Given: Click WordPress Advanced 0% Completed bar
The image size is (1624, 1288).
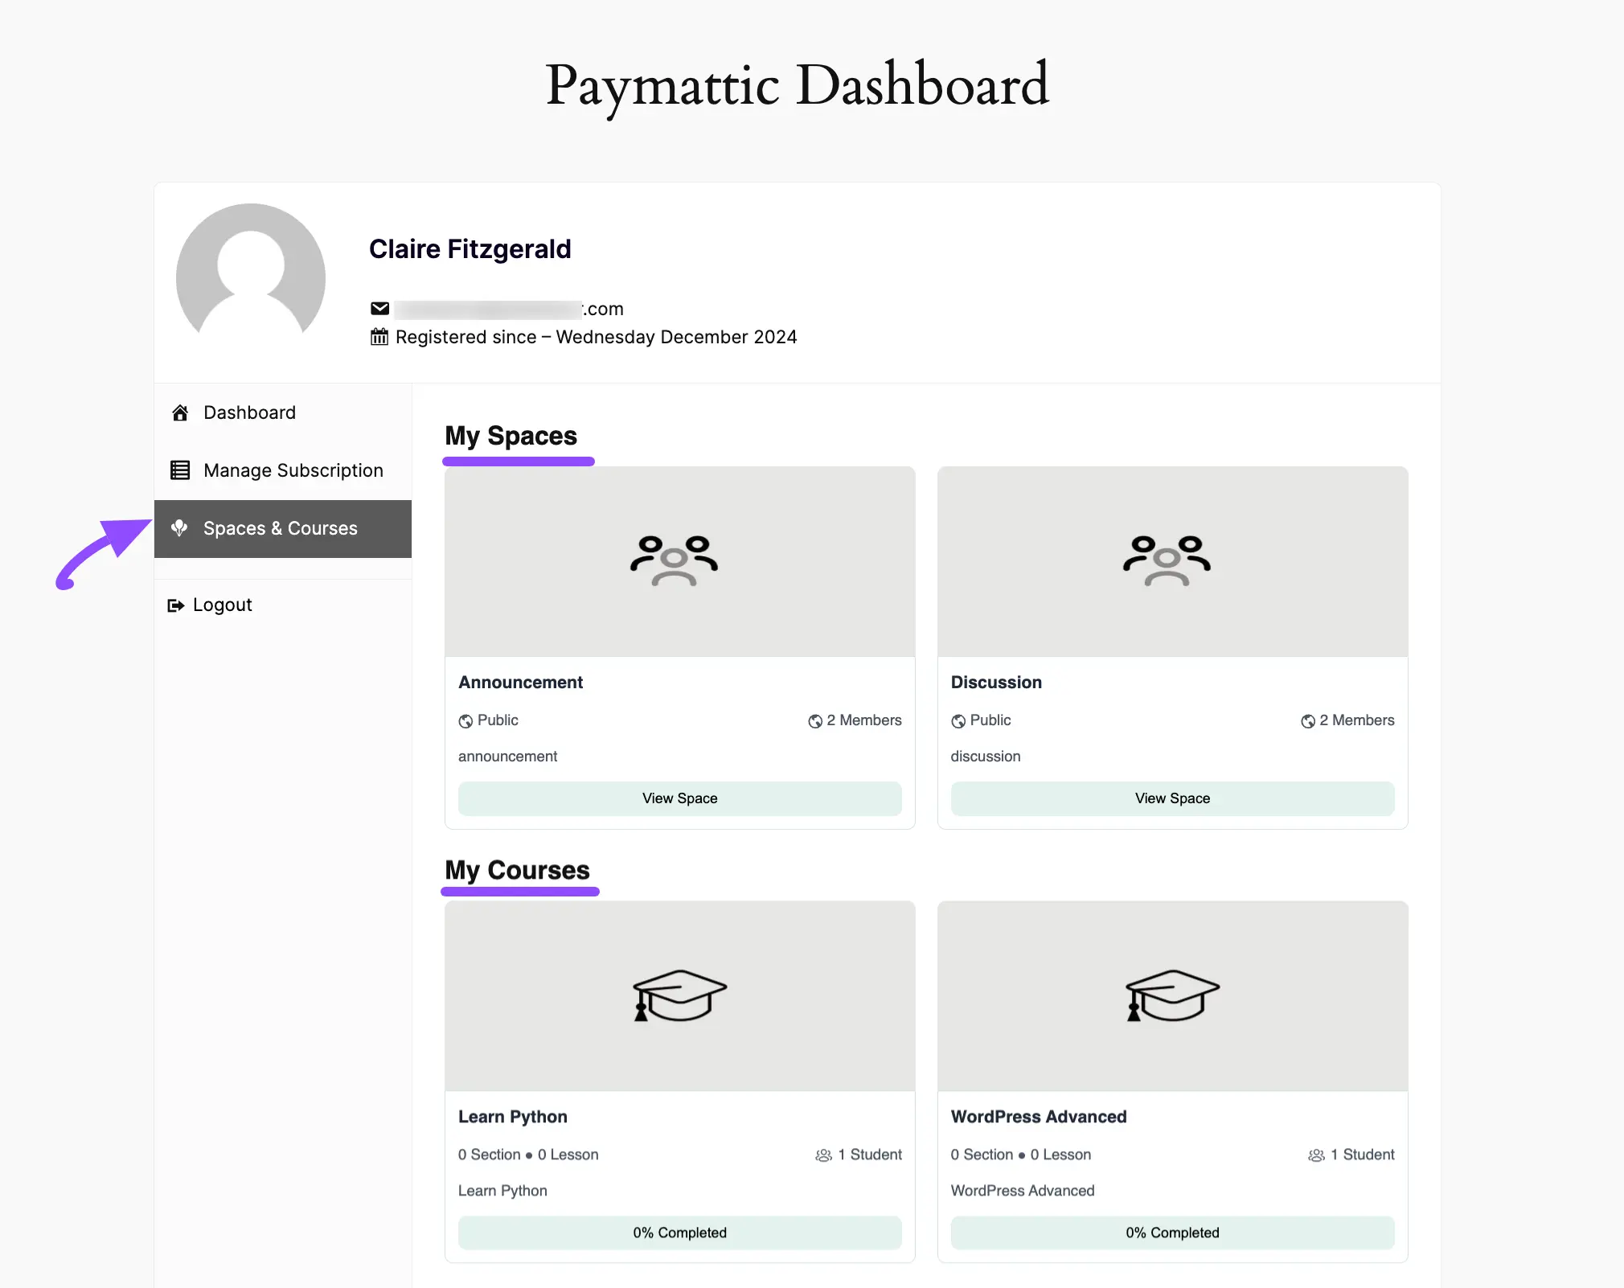Looking at the screenshot, I should (x=1172, y=1233).
